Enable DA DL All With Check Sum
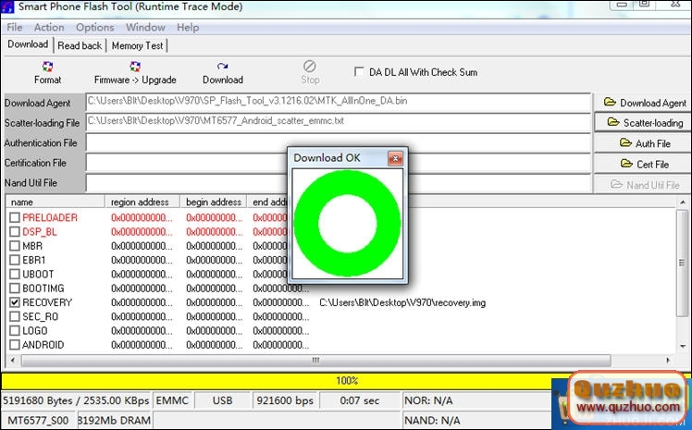 point(360,72)
